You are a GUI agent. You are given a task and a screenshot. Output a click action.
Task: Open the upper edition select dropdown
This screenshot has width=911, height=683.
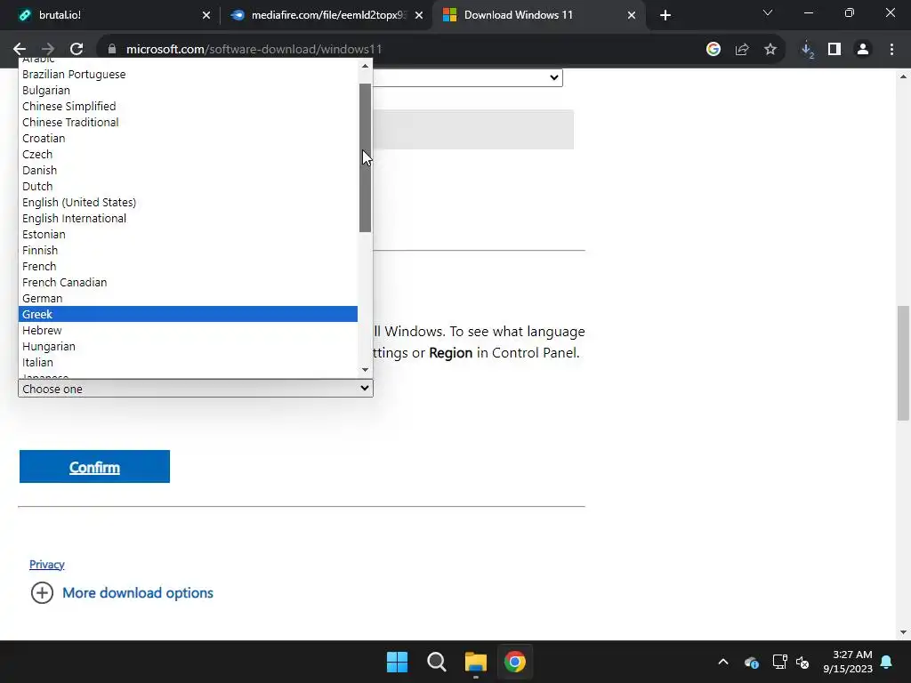(467, 78)
